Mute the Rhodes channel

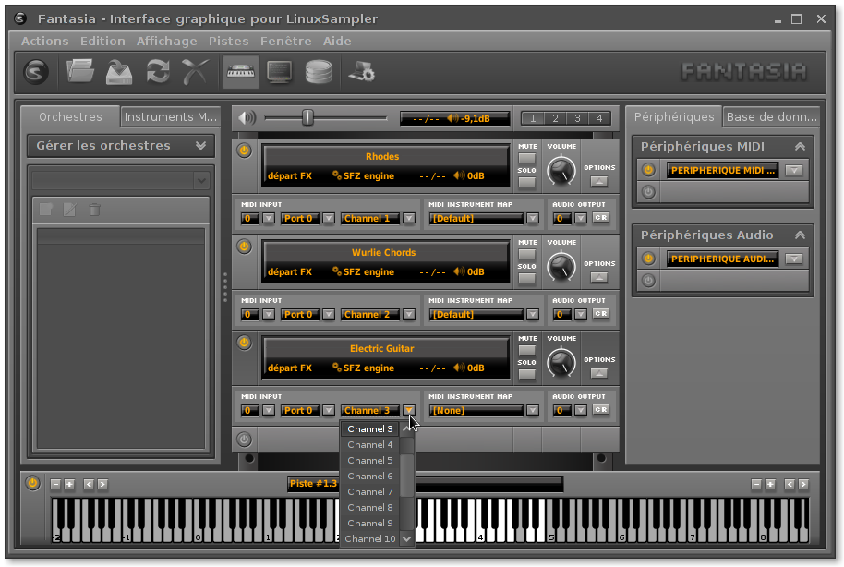click(526, 158)
